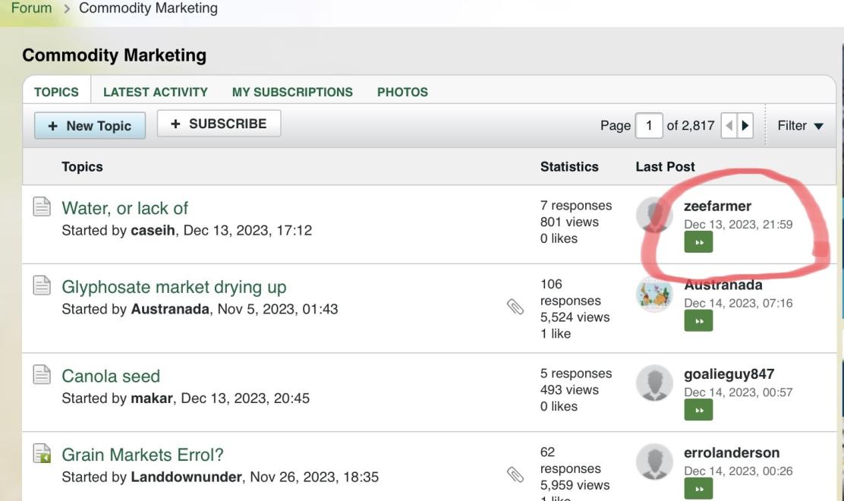Go to previous page arrow
The height and width of the screenshot is (501, 844).
(729, 125)
